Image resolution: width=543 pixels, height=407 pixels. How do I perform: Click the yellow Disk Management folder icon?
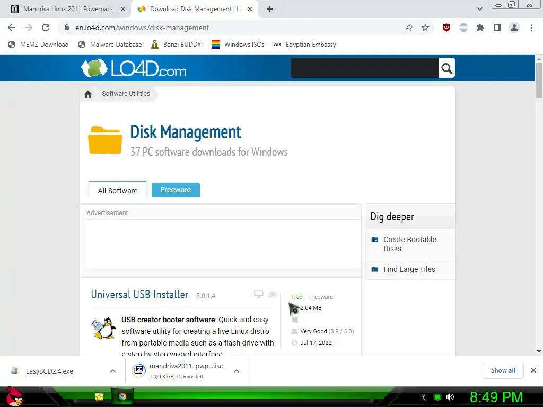105,140
